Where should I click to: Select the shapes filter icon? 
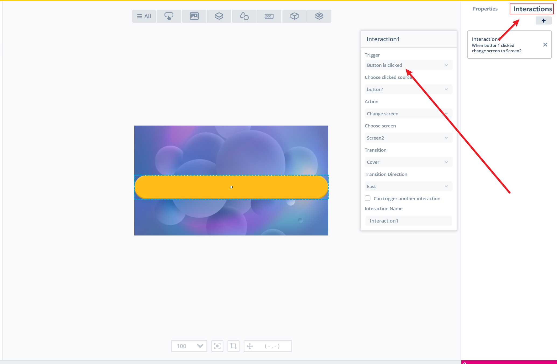click(244, 16)
